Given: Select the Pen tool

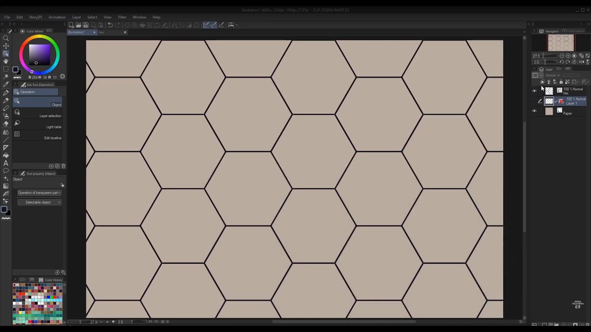Looking at the screenshot, I should pyautogui.click(x=6, y=93).
